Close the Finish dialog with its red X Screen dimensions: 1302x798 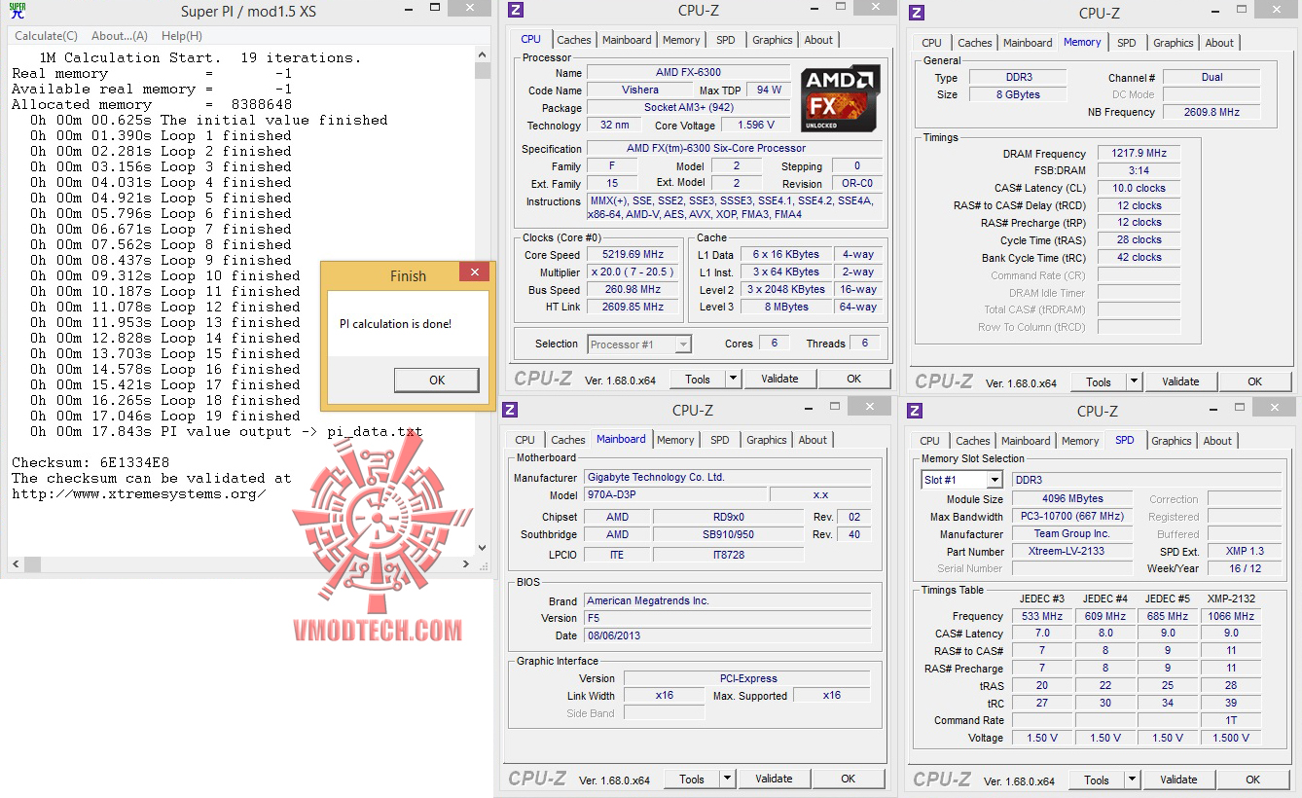(x=474, y=274)
